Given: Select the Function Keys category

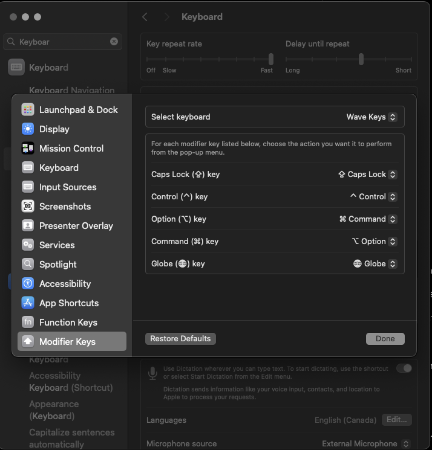Looking at the screenshot, I should (x=72, y=323).
